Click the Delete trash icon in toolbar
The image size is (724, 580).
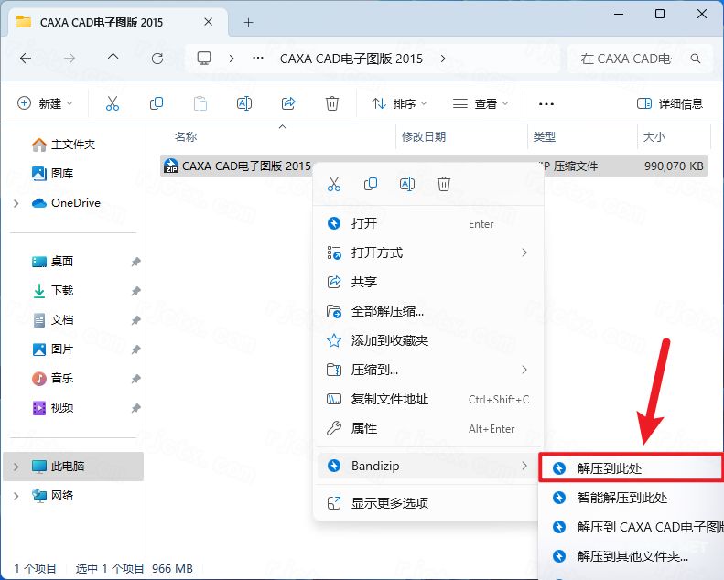pyautogui.click(x=332, y=103)
